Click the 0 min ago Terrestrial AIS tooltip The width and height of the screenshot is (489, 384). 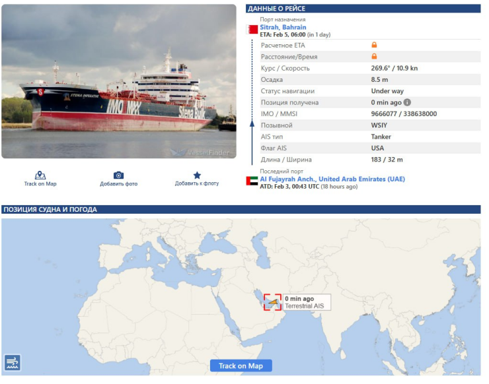click(x=307, y=302)
